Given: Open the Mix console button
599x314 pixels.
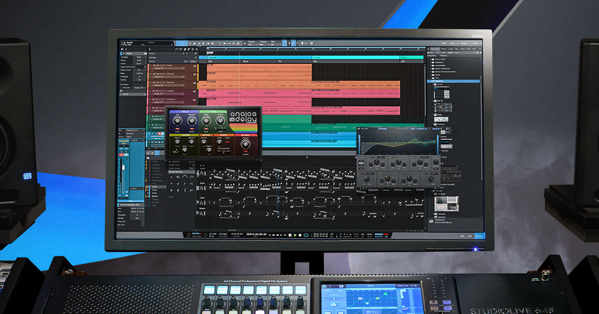Looking at the screenshot, I should 471,235.
